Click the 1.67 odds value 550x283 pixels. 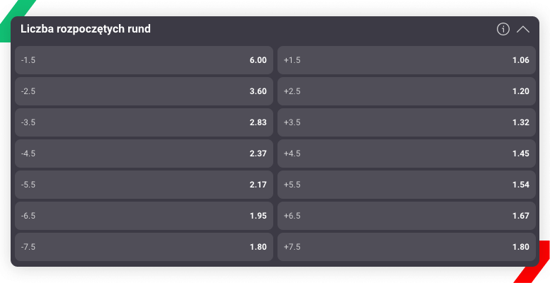pos(520,216)
